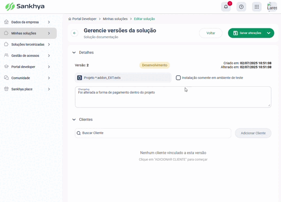This screenshot has height=202, width=281.
Task: Expand Soluções terceirizadas chevron
Action: 49,45
